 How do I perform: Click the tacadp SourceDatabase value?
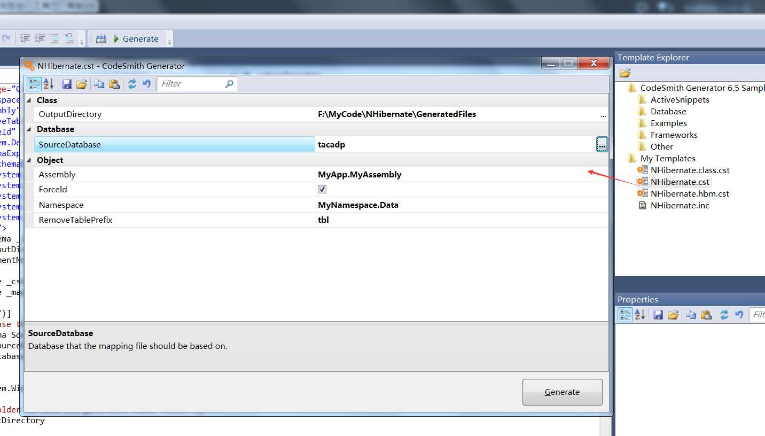click(331, 144)
